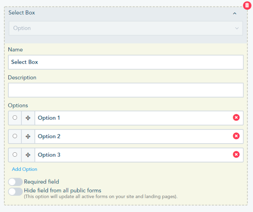Remove Option 1 with red X icon
Viewport: 253px width, 212px height.
click(236, 118)
